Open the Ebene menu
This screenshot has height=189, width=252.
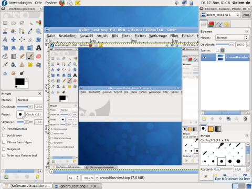[x=127, y=36]
